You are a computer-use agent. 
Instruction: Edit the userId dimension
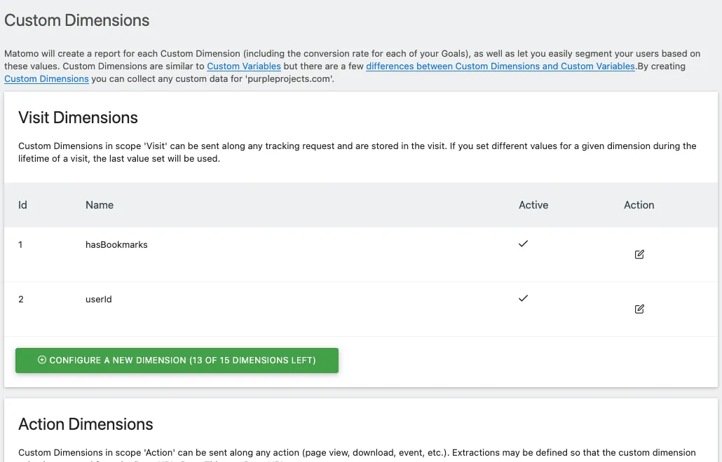[639, 309]
